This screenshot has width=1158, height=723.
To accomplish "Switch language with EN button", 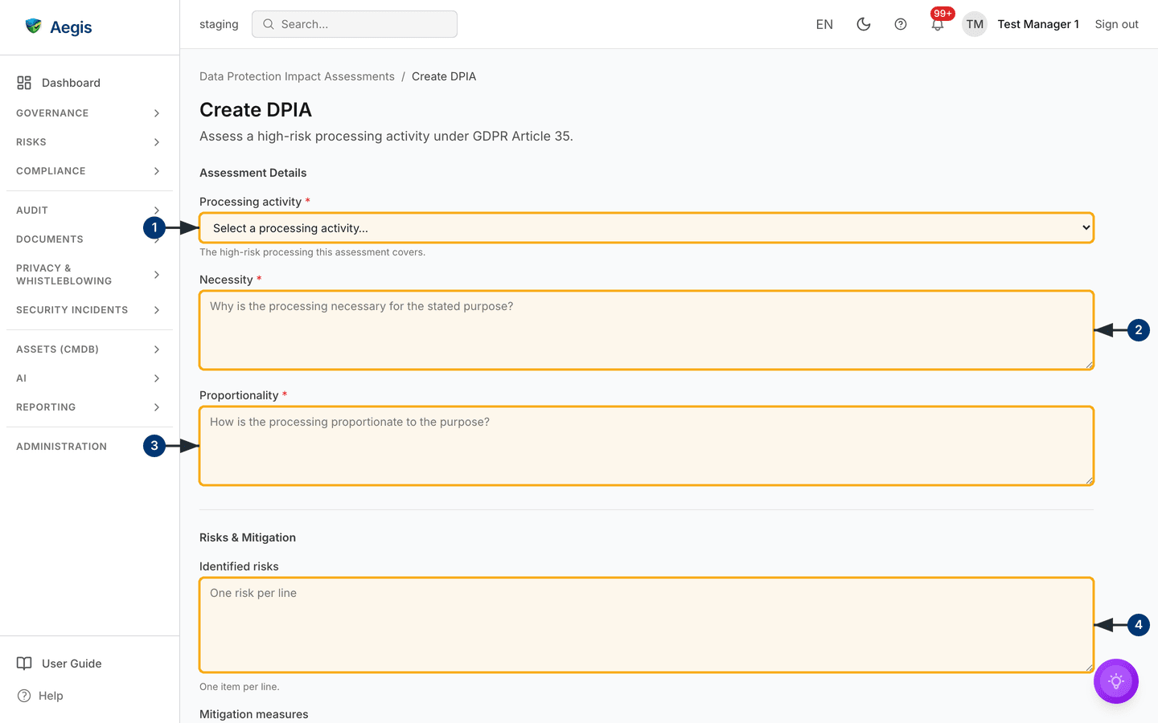I will click(x=824, y=24).
